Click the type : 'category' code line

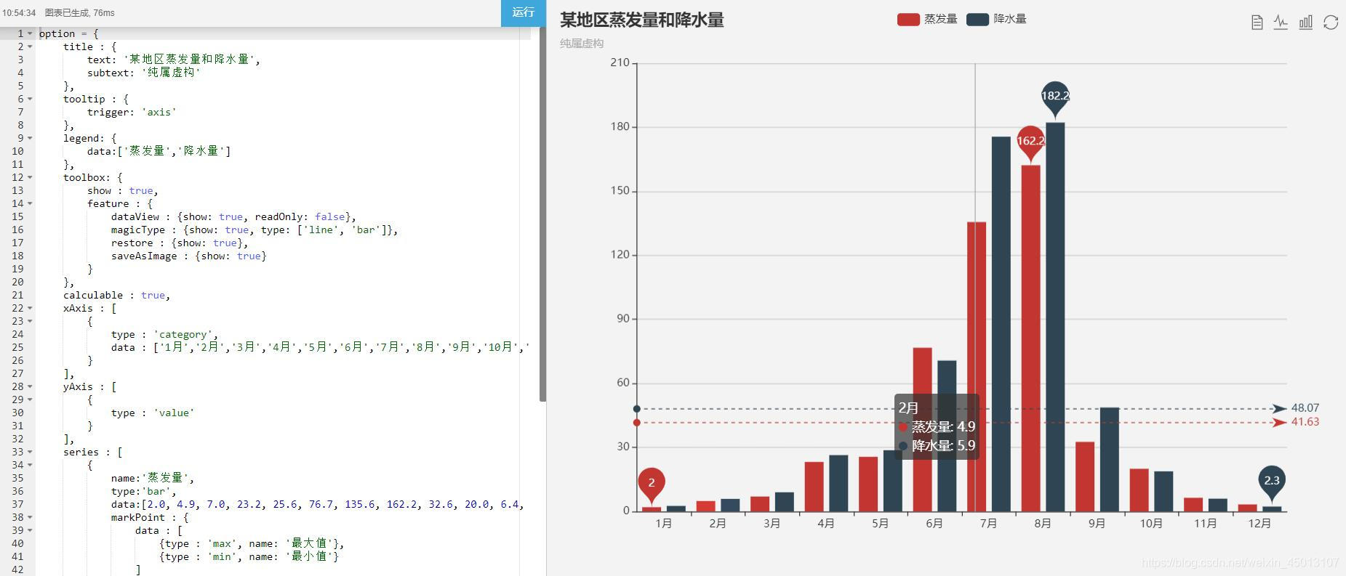[164, 334]
